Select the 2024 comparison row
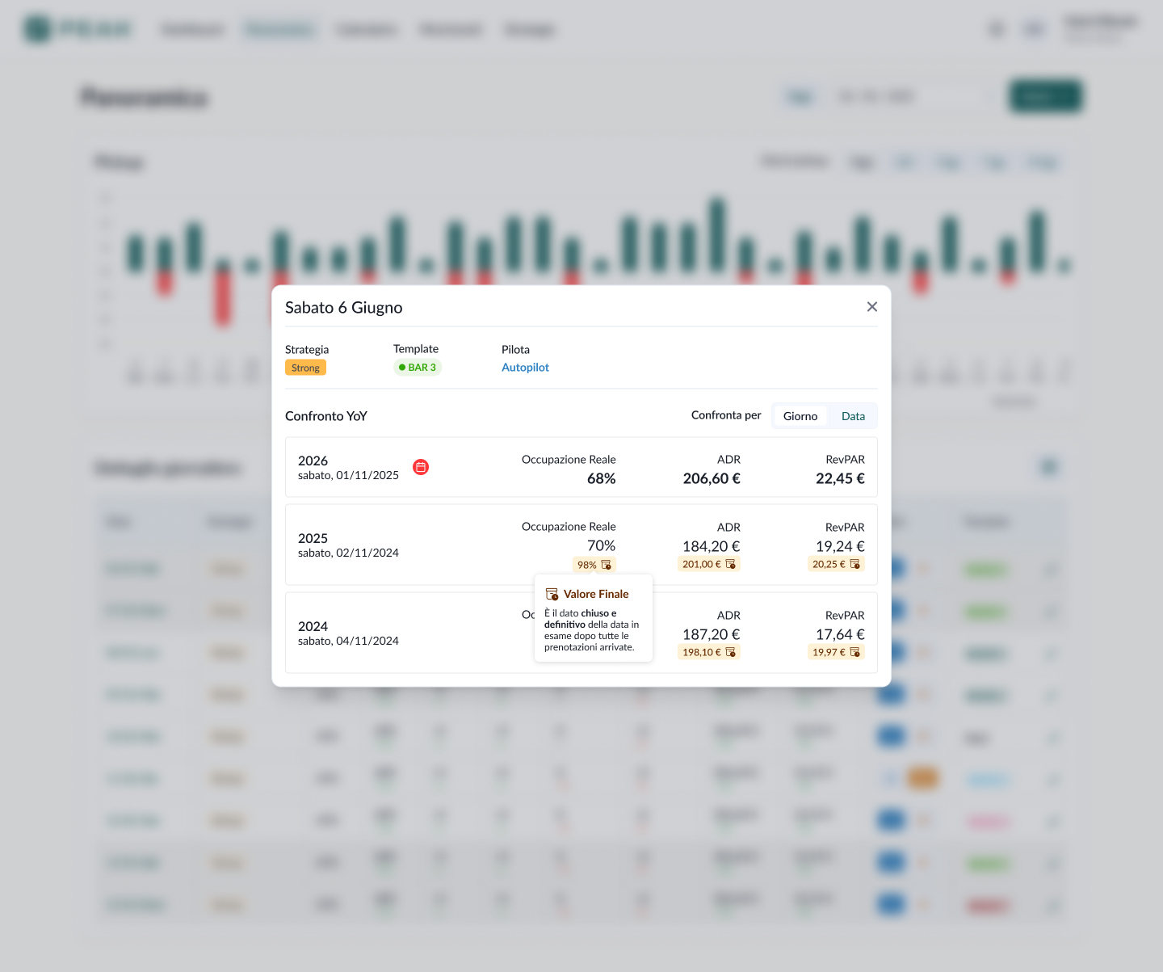The width and height of the screenshot is (1163, 972). pyautogui.click(x=581, y=633)
